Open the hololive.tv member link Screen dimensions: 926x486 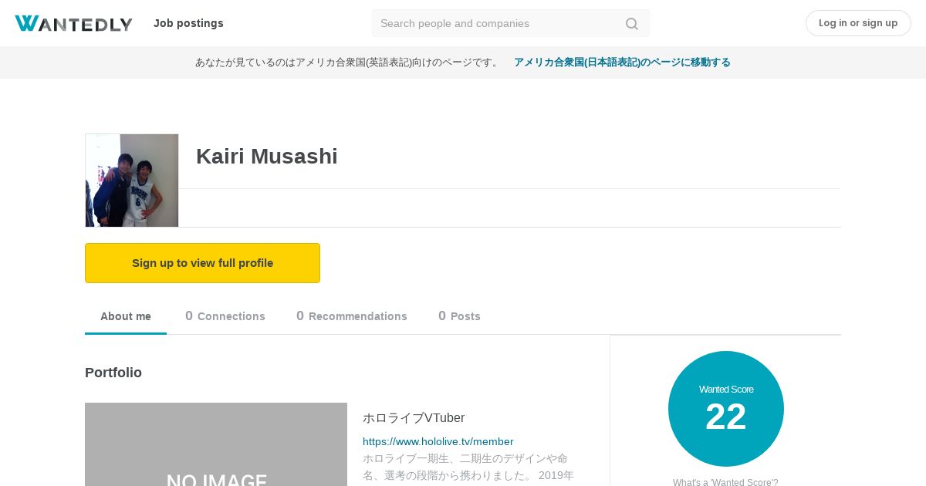[x=438, y=441]
